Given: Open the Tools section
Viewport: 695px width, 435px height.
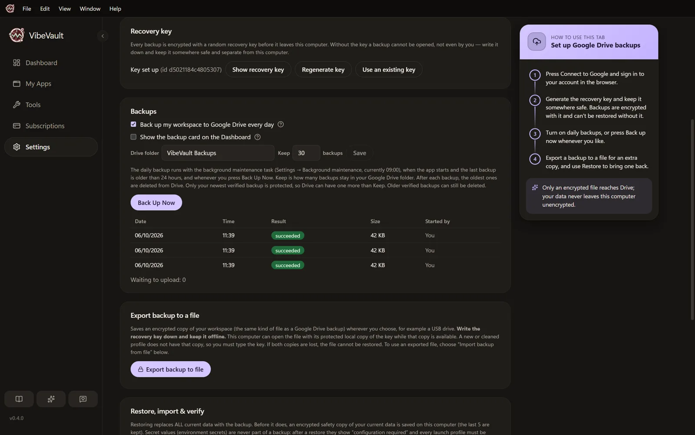Looking at the screenshot, I should [x=51, y=105].
